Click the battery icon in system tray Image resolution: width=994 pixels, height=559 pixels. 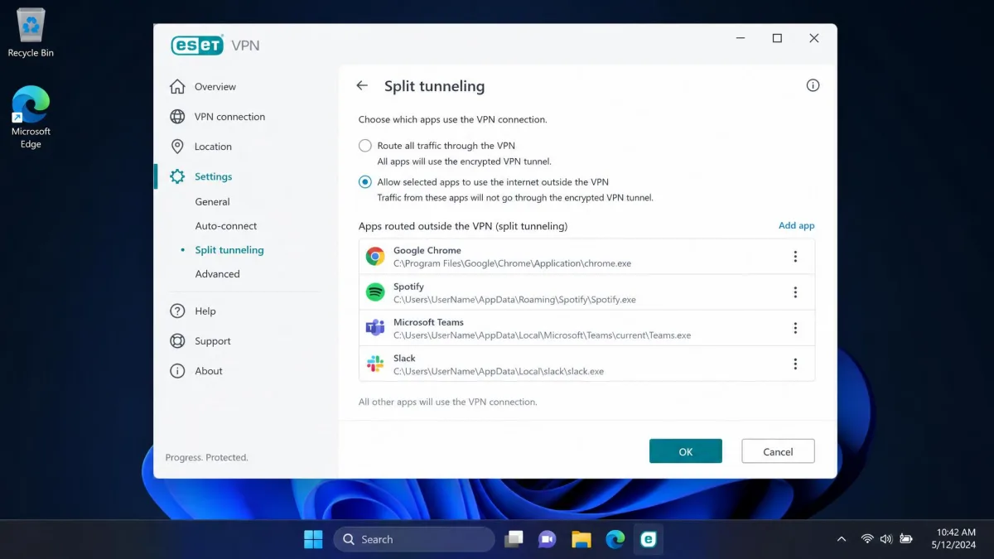pos(906,539)
